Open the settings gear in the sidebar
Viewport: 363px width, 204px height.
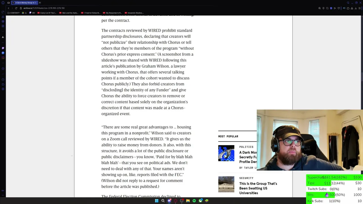tap(3, 89)
